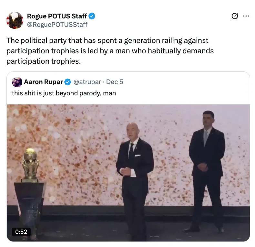Open the Aaron Rupar name link

tap(43, 82)
